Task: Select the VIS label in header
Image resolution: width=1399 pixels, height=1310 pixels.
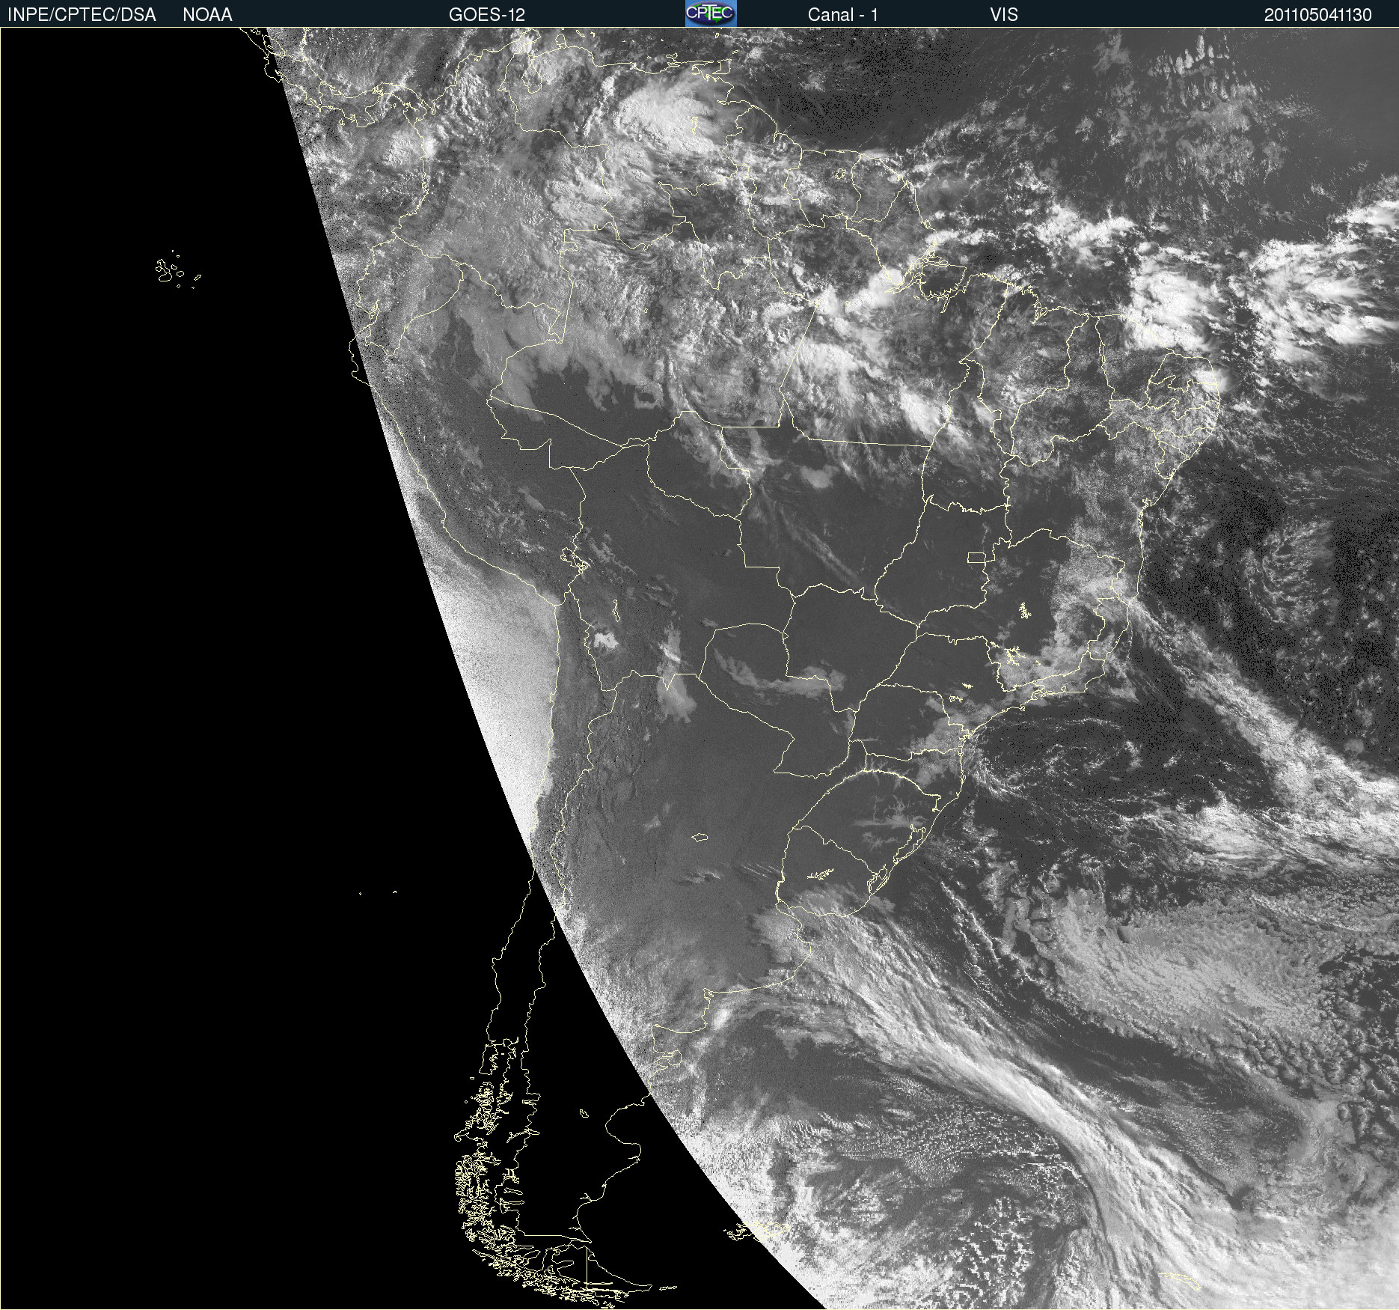Action: pos(1004,15)
